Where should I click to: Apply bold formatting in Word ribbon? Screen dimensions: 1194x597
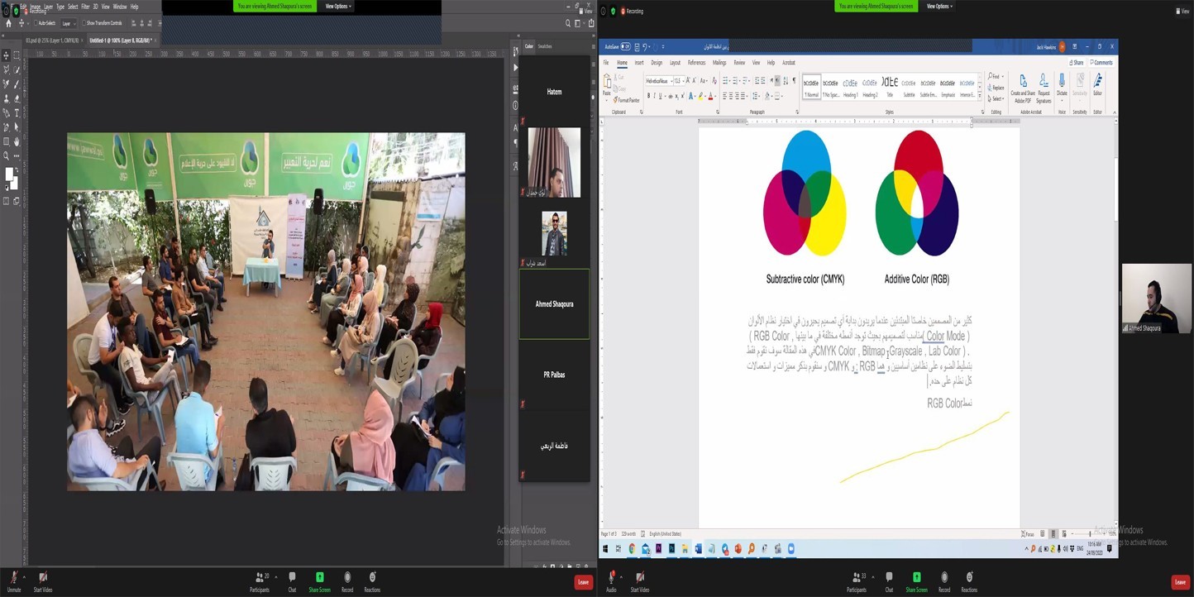click(x=648, y=96)
